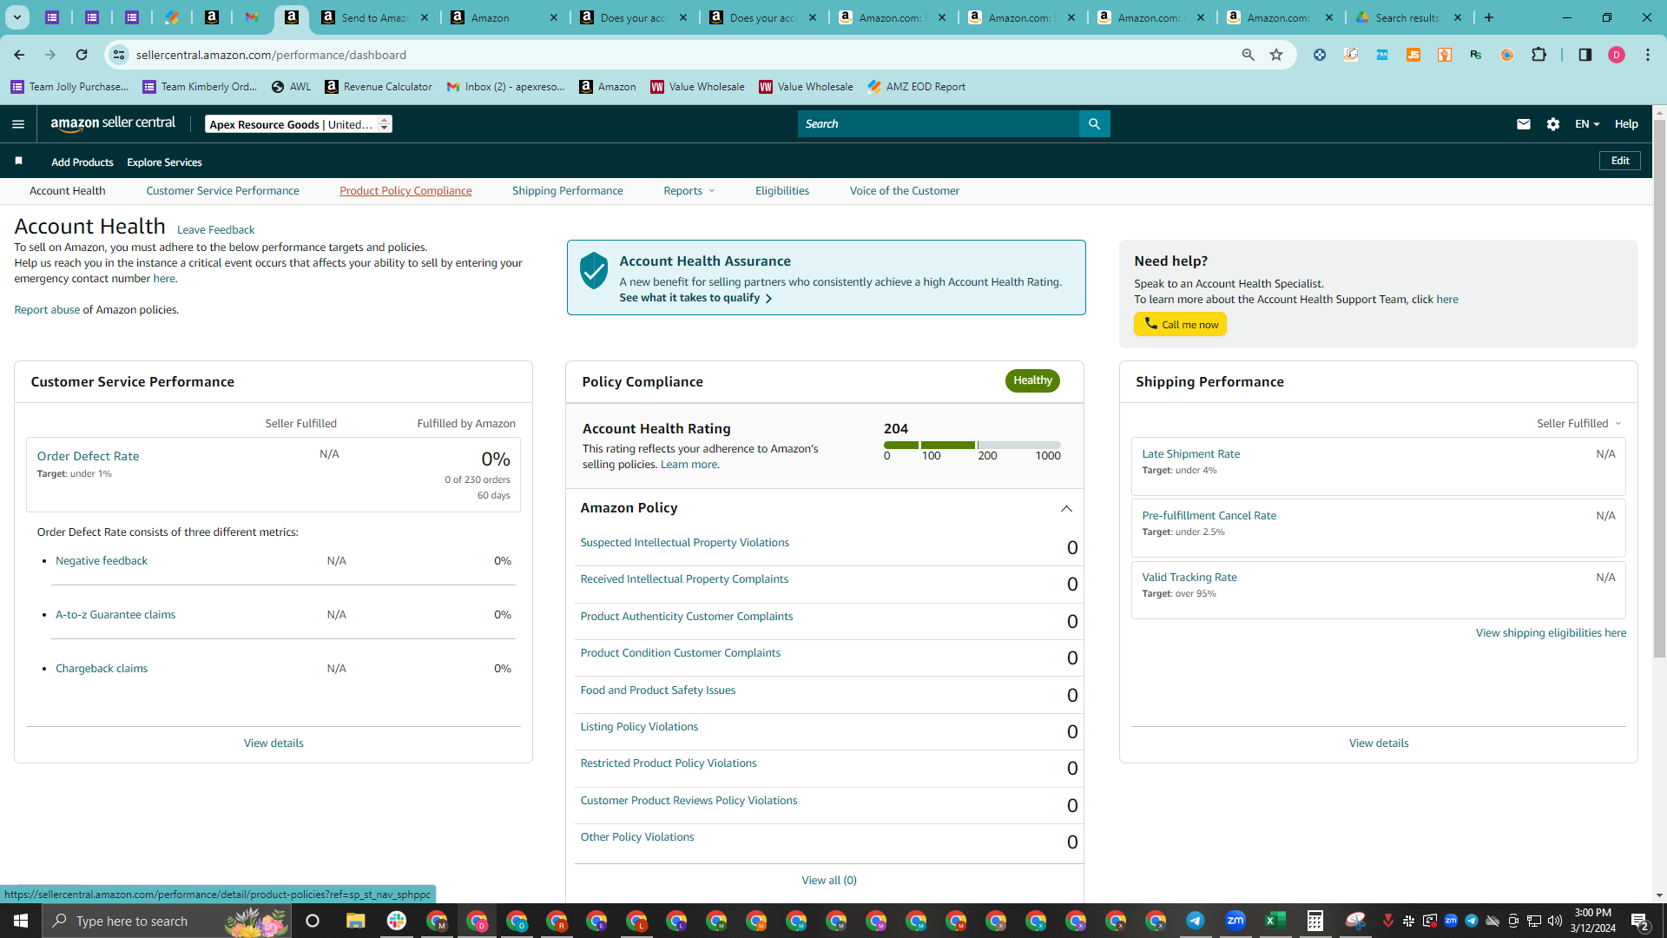Click the Account Health Assurance shield icon
The image size is (1667, 938).
pyautogui.click(x=594, y=270)
